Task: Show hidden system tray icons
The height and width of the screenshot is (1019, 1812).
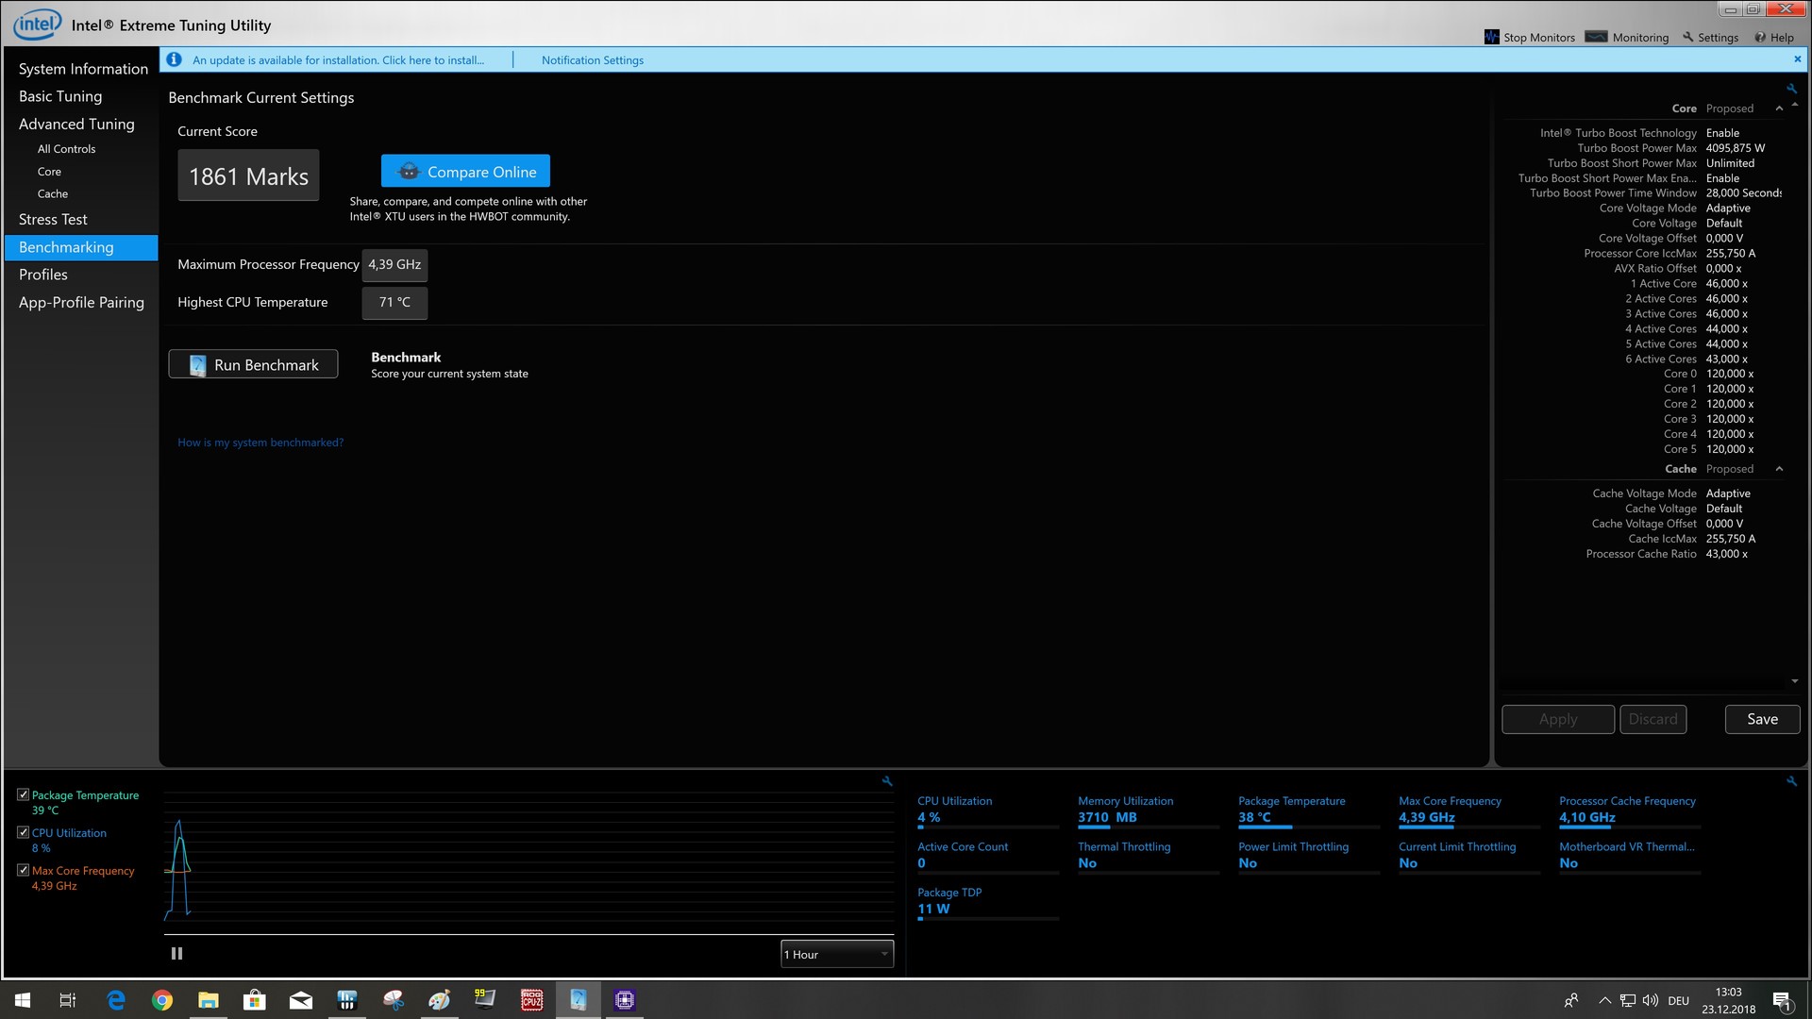Action: coord(1604,1000)
